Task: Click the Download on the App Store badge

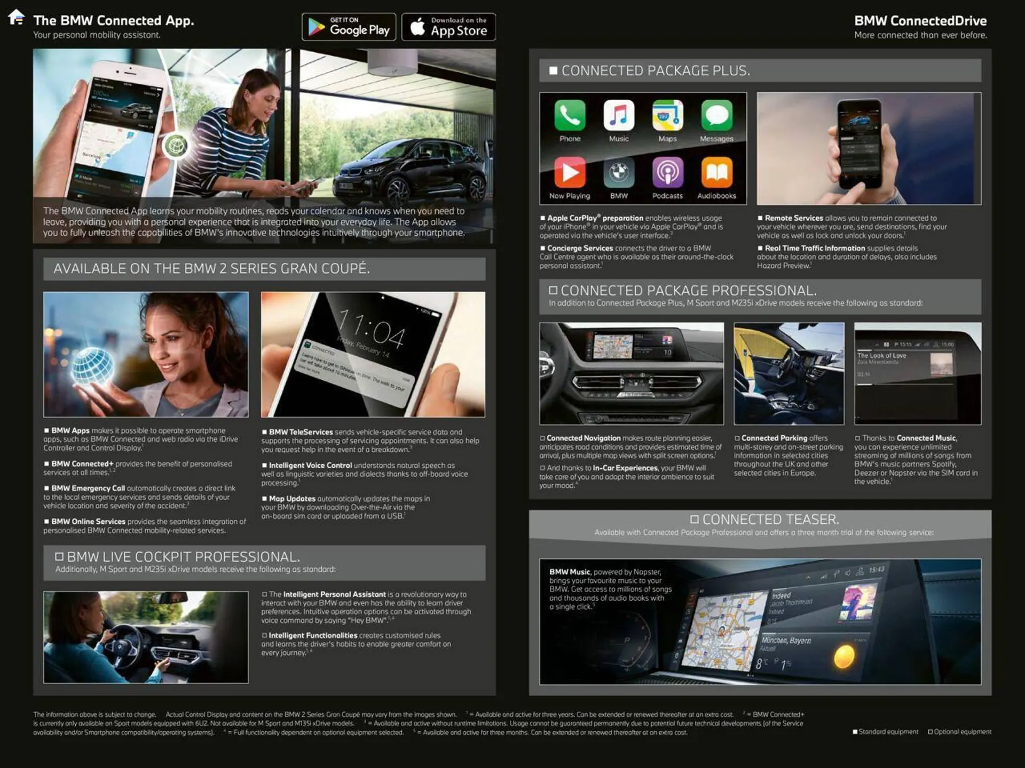Action: pyautogui.click(x=448, y=26)
